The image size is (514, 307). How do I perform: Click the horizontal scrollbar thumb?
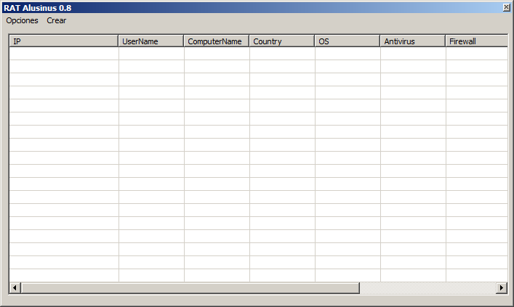click(x=190, y=288)
